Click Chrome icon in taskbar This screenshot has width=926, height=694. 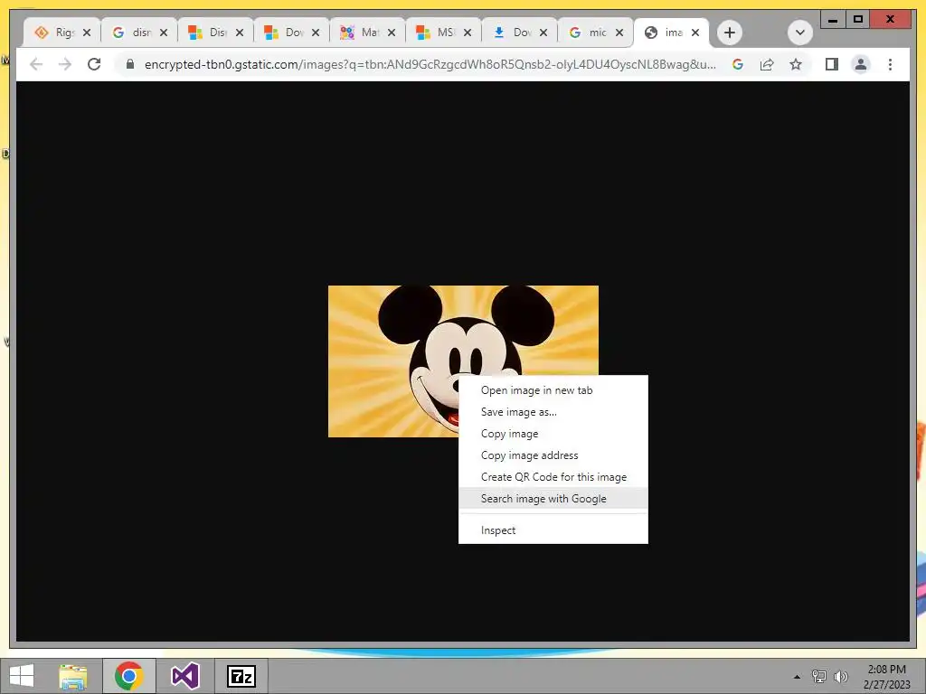tap(129, 676)
